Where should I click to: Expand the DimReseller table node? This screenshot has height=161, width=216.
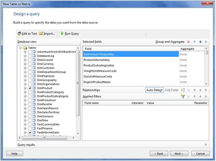(x=25, y=104)
